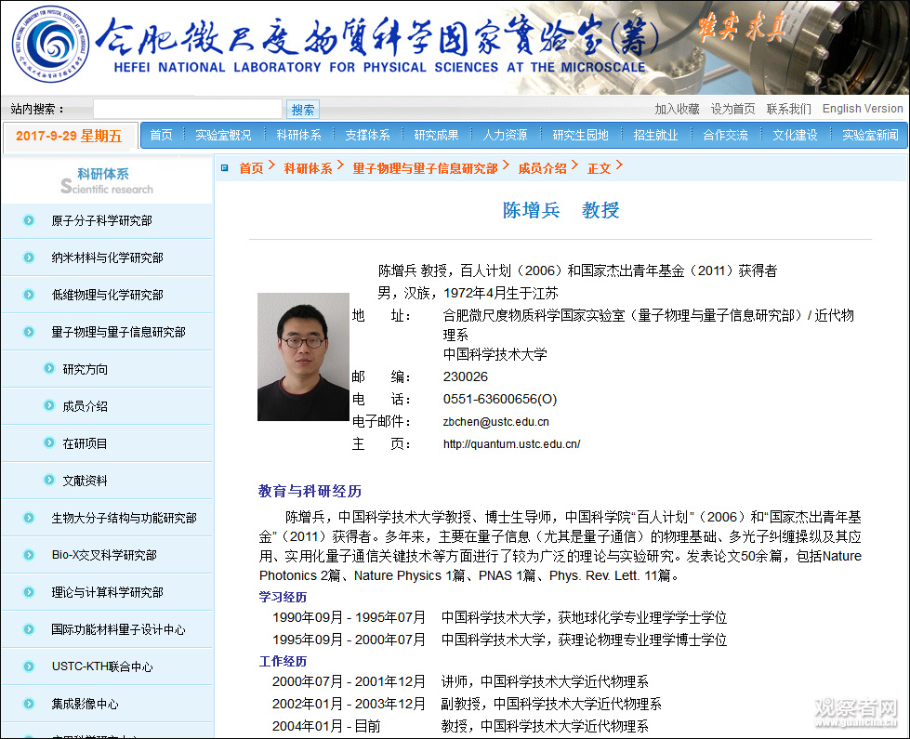The image size is (910, 739).
Task: Select 加入收藏 in the header
Action: (678, 108)
